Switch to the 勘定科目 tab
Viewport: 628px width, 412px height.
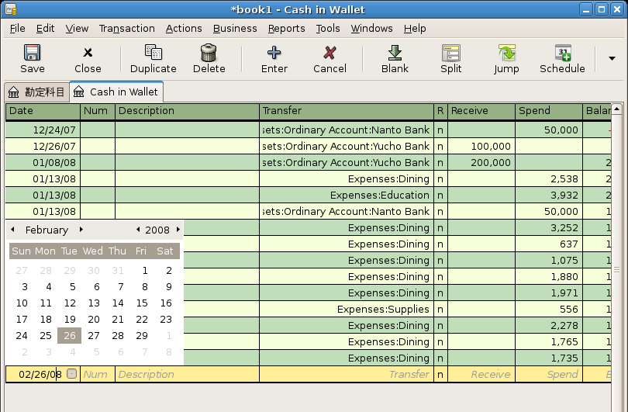pos(36,92)
